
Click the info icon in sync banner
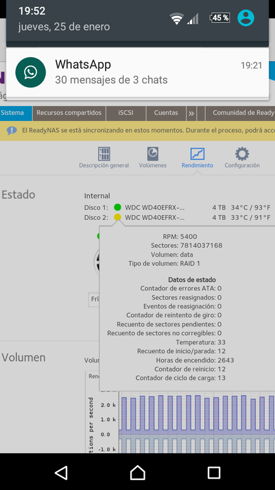(x=11, y=131)
